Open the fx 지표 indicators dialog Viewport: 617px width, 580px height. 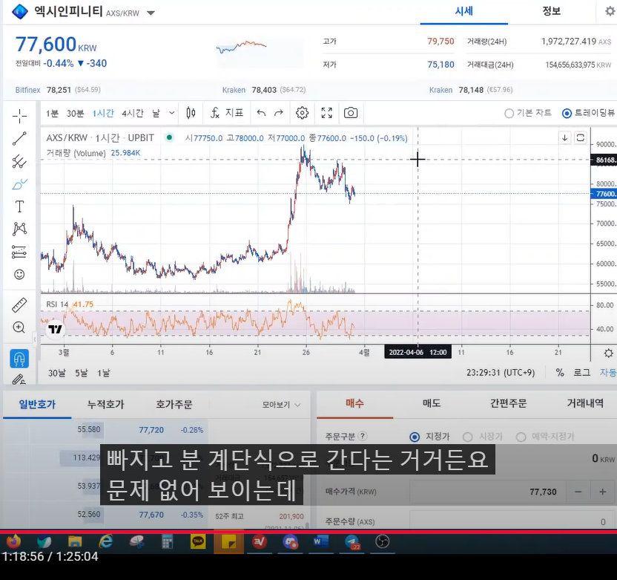[x=227, y=113]
